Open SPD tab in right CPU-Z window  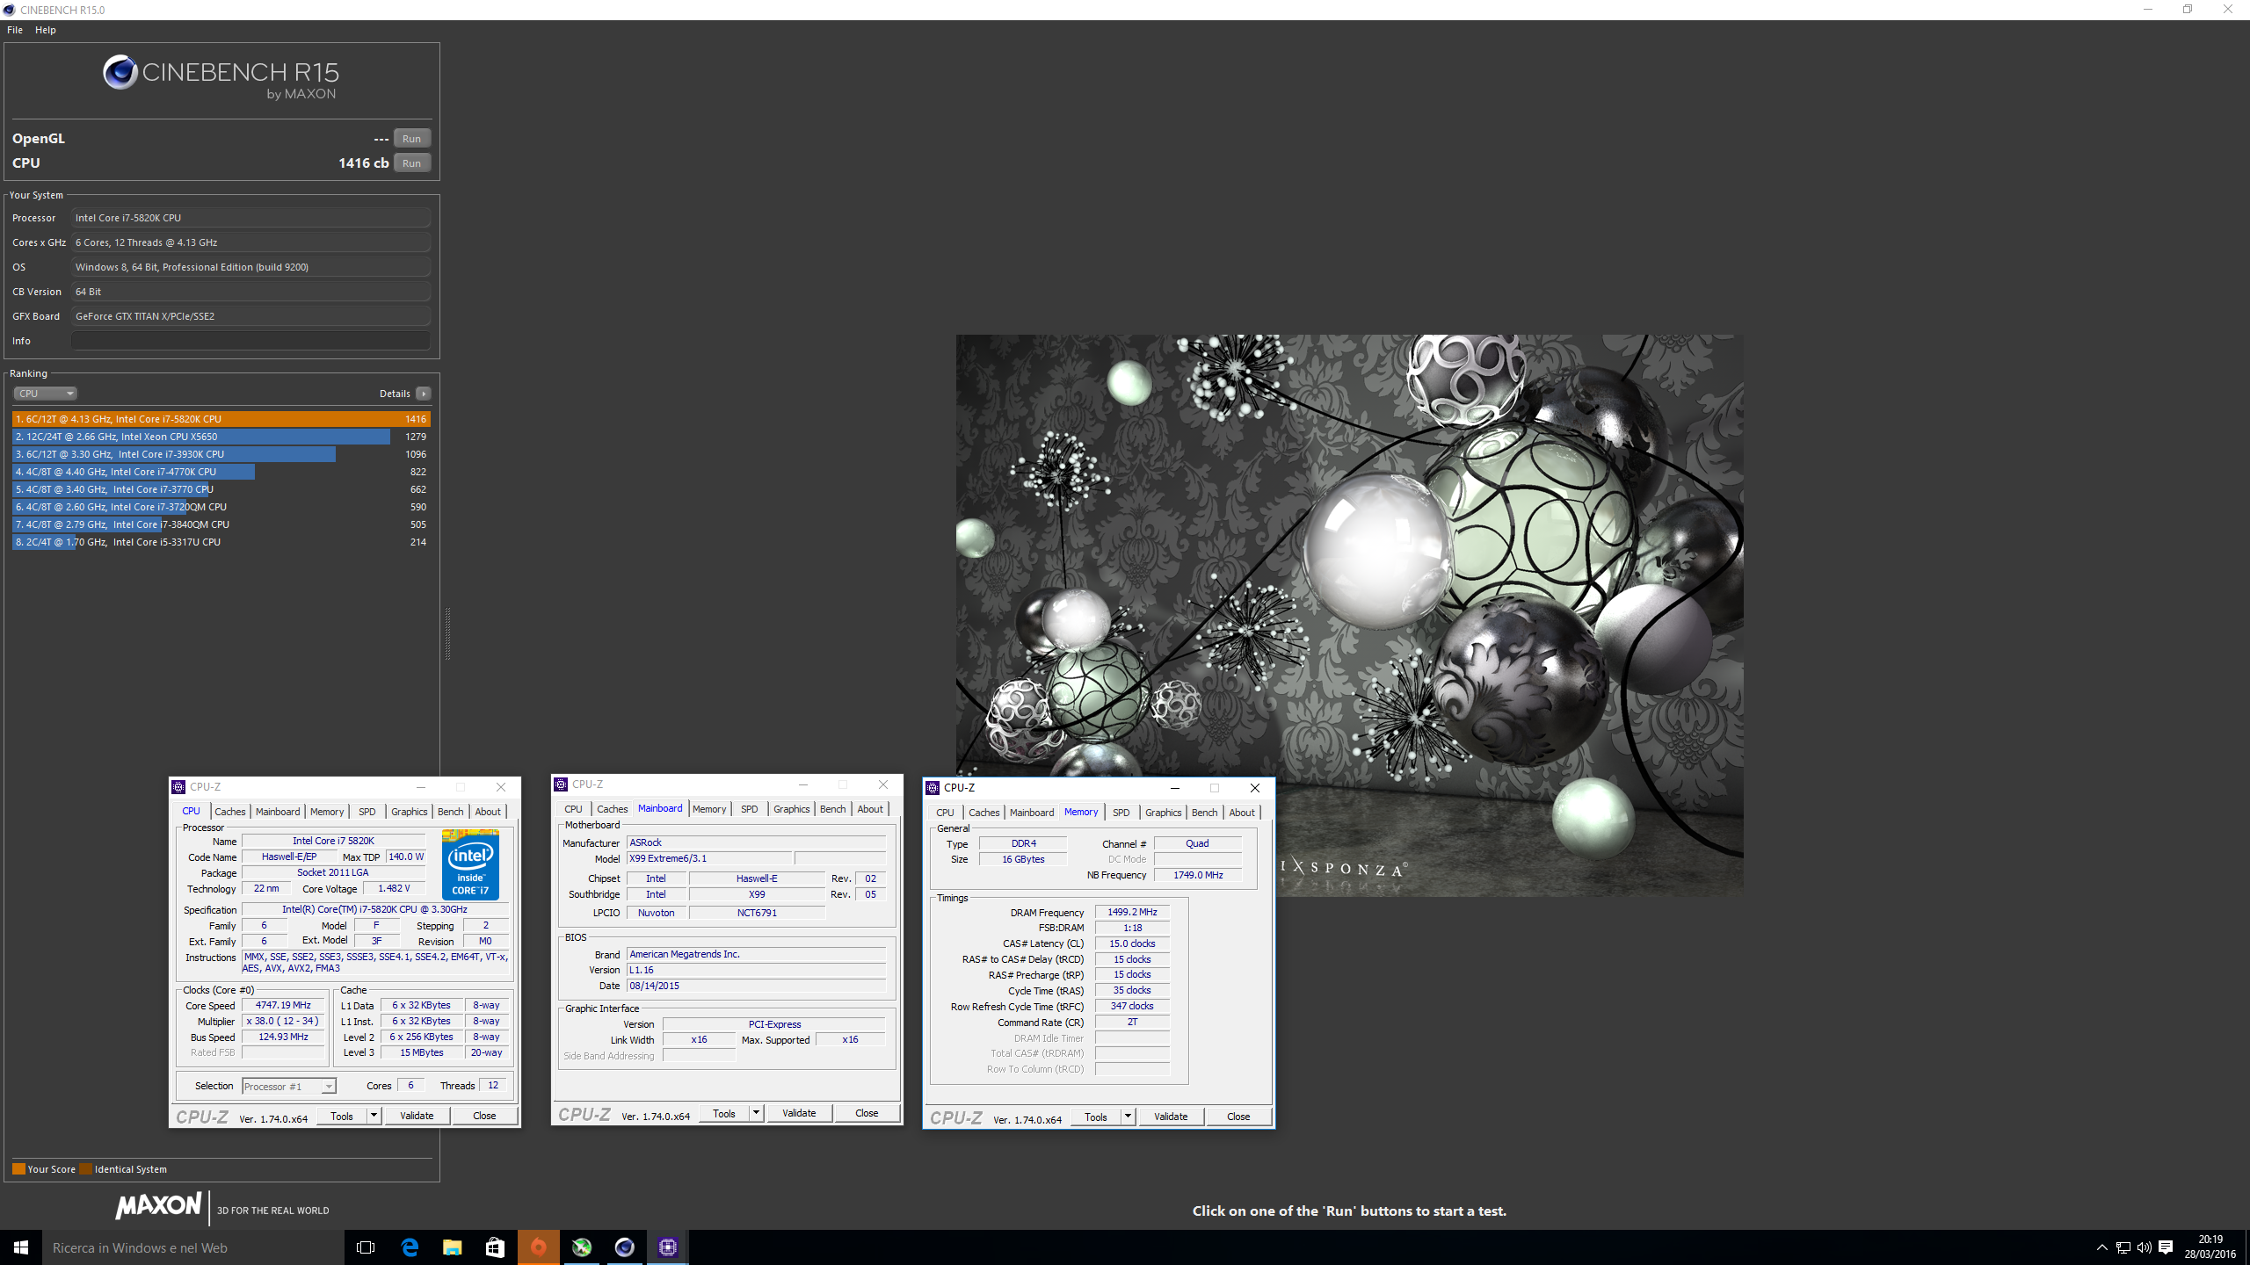tap(1121, 813)
